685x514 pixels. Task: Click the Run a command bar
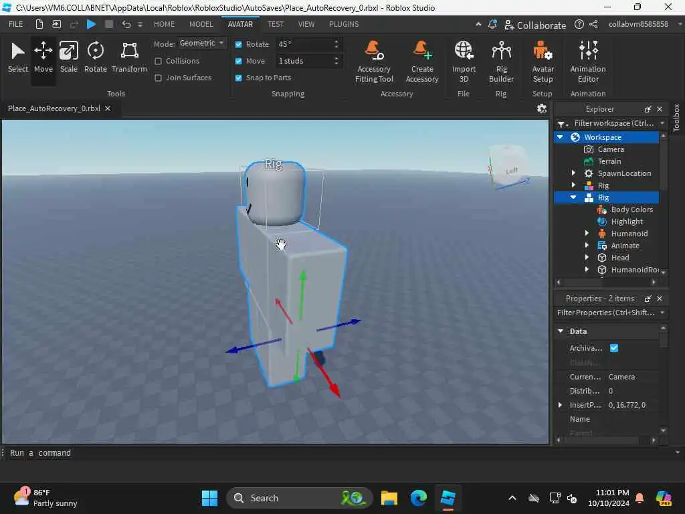click(340, 453)
